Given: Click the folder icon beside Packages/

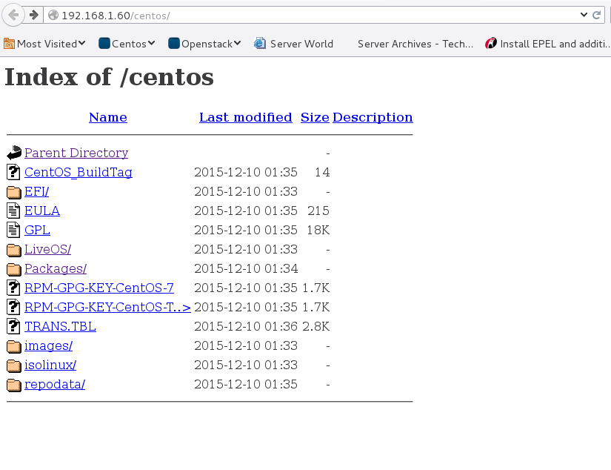Looking at the screenshot, I should [14, 269].
